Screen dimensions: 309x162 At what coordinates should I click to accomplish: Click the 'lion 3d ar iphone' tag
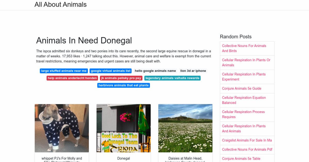click(193, 71)
